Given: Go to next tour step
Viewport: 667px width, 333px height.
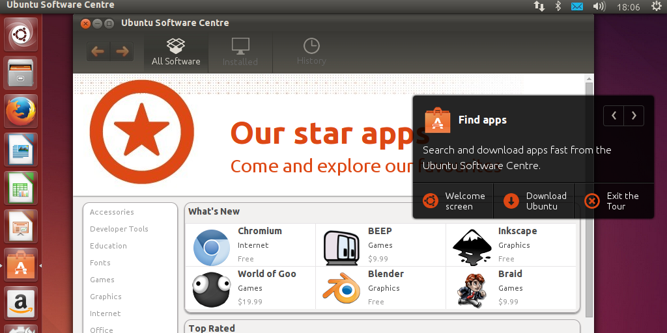Looking at the screenshot, I should (x=634, y=116).
